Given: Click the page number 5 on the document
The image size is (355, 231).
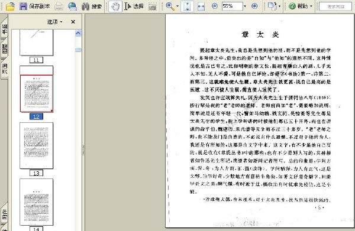Looking at the screenshot, I should tap(319, 207).
